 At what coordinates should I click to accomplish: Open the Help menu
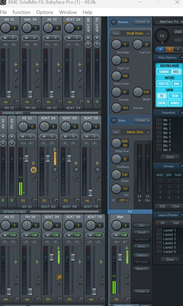[x=87, y=12]
